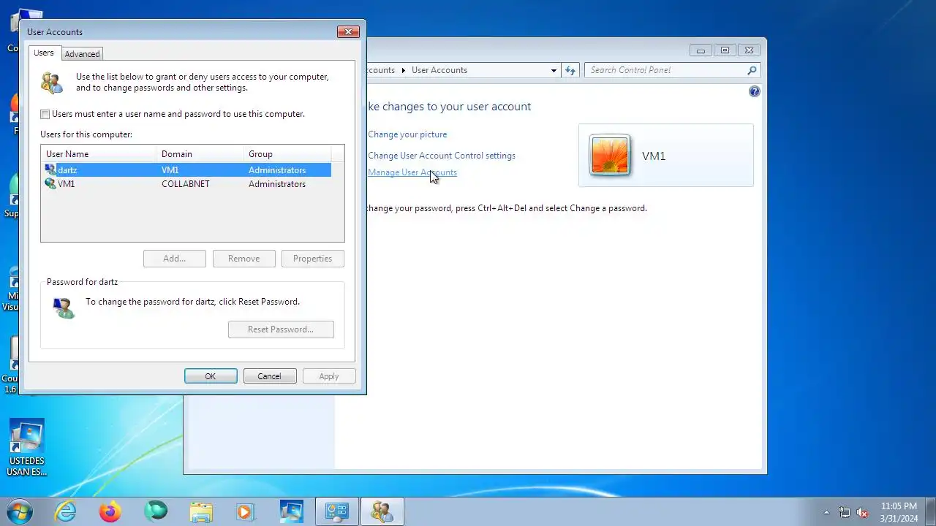Click the network tray icon
Screen dimensions: 936x526
845,512
